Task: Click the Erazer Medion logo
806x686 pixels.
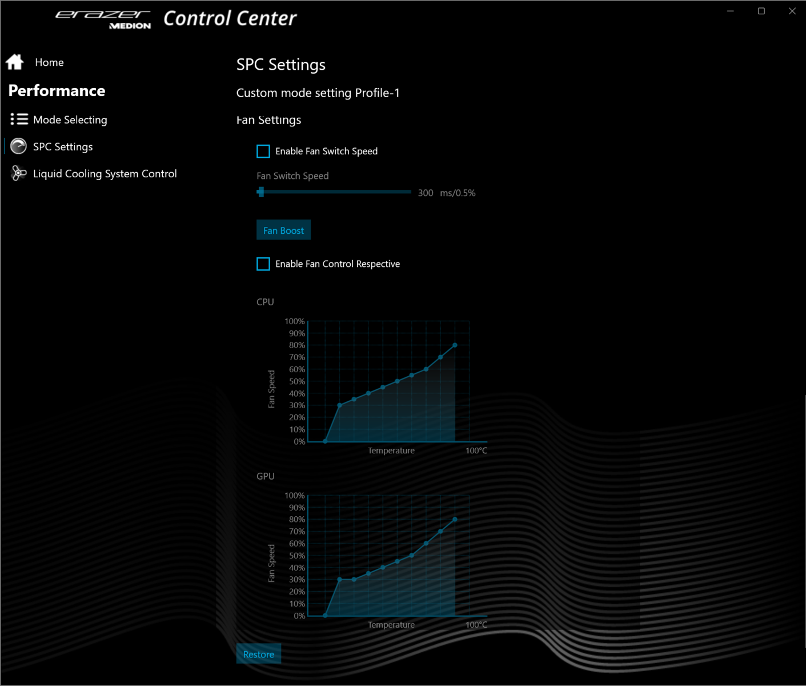Action: tap(103, 19)
